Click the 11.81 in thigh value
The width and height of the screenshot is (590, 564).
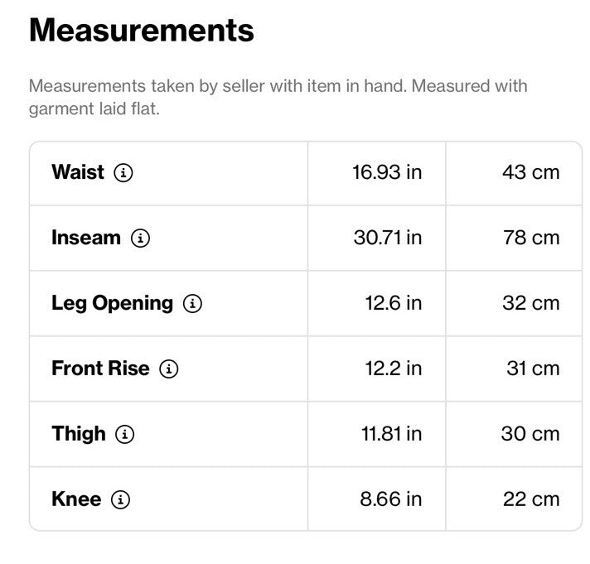[x=391, y=434]
